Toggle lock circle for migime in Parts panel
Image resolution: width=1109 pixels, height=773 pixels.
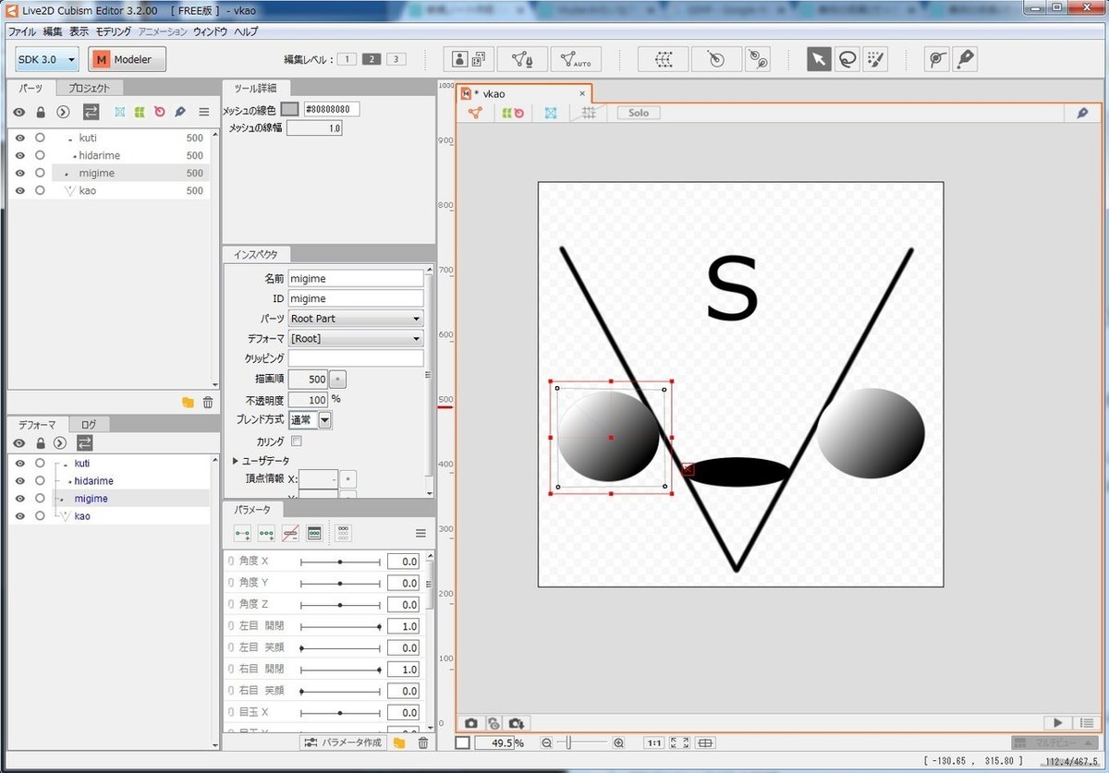click(x=40, y=173)
